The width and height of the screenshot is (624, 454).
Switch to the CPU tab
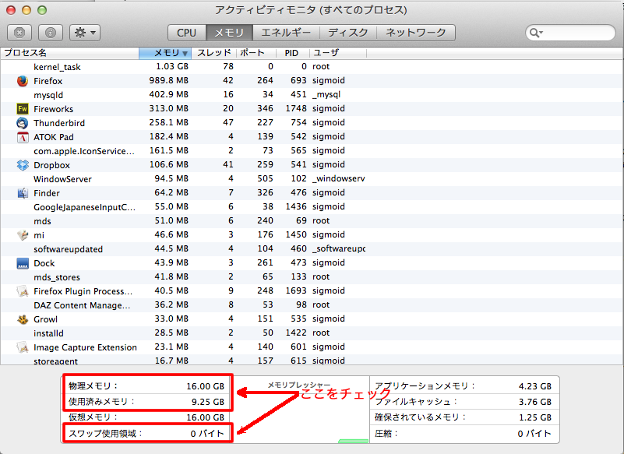(187, 33)
